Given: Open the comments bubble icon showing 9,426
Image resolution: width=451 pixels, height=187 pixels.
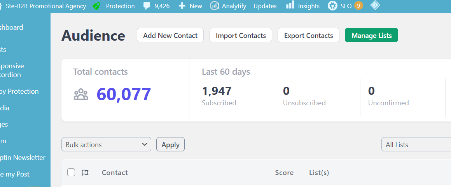Looking at the screenshot, I should 147,6.
